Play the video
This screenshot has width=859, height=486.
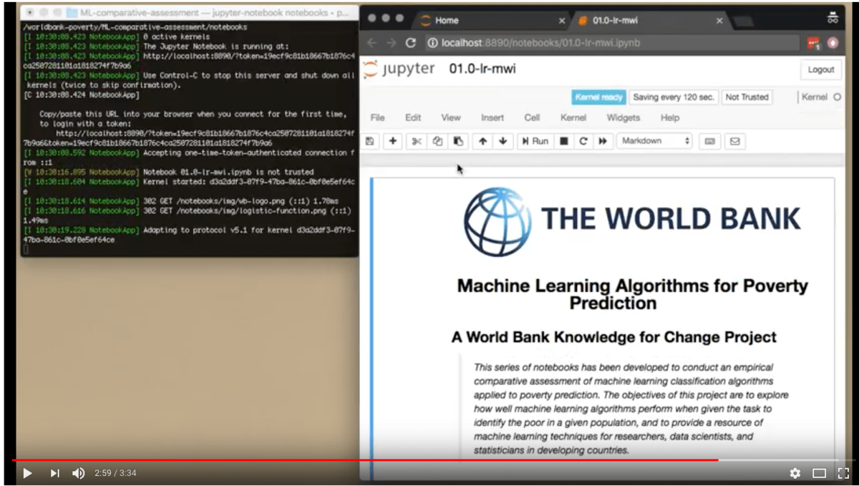(x=27, y=473)
